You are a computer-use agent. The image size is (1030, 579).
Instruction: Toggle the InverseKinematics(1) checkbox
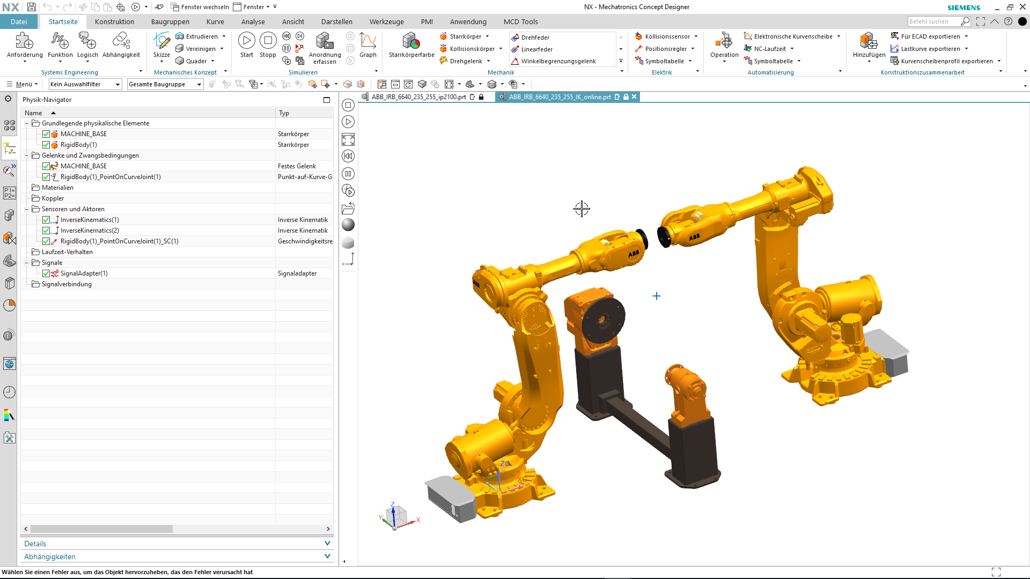click(46, 220)
